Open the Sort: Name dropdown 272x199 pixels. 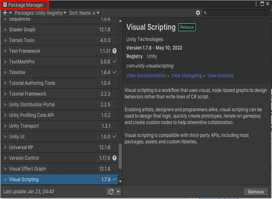click(84, 13)
